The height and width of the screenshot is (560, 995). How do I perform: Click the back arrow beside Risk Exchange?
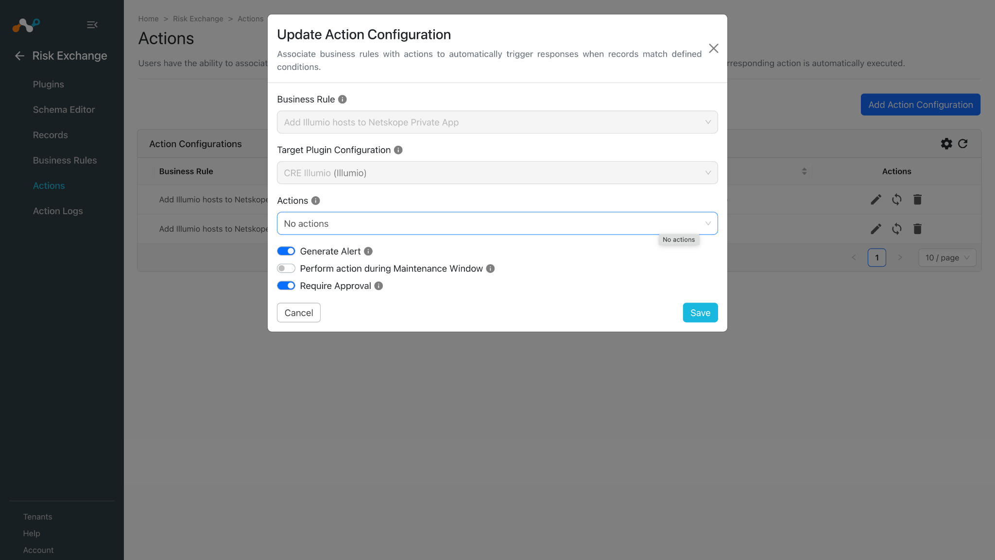(x=19, y=56)
